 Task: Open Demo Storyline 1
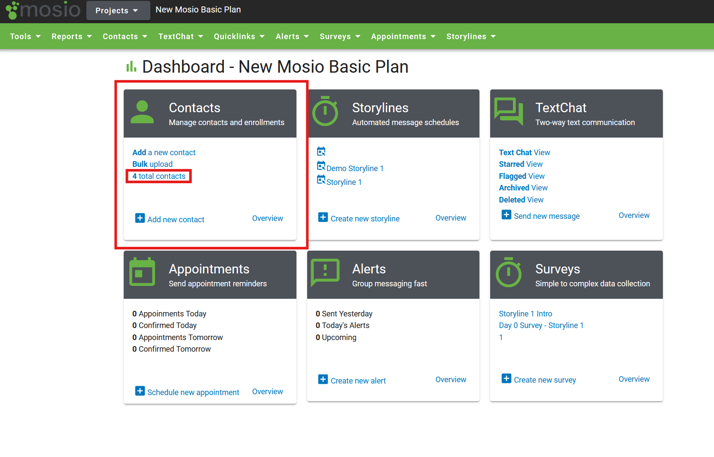point(355,169)
